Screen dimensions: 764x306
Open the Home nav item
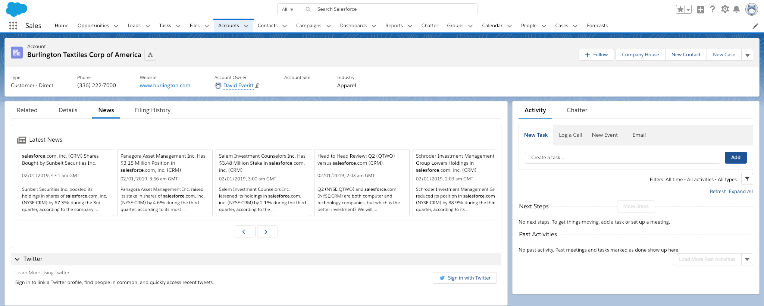pos(62,26)
